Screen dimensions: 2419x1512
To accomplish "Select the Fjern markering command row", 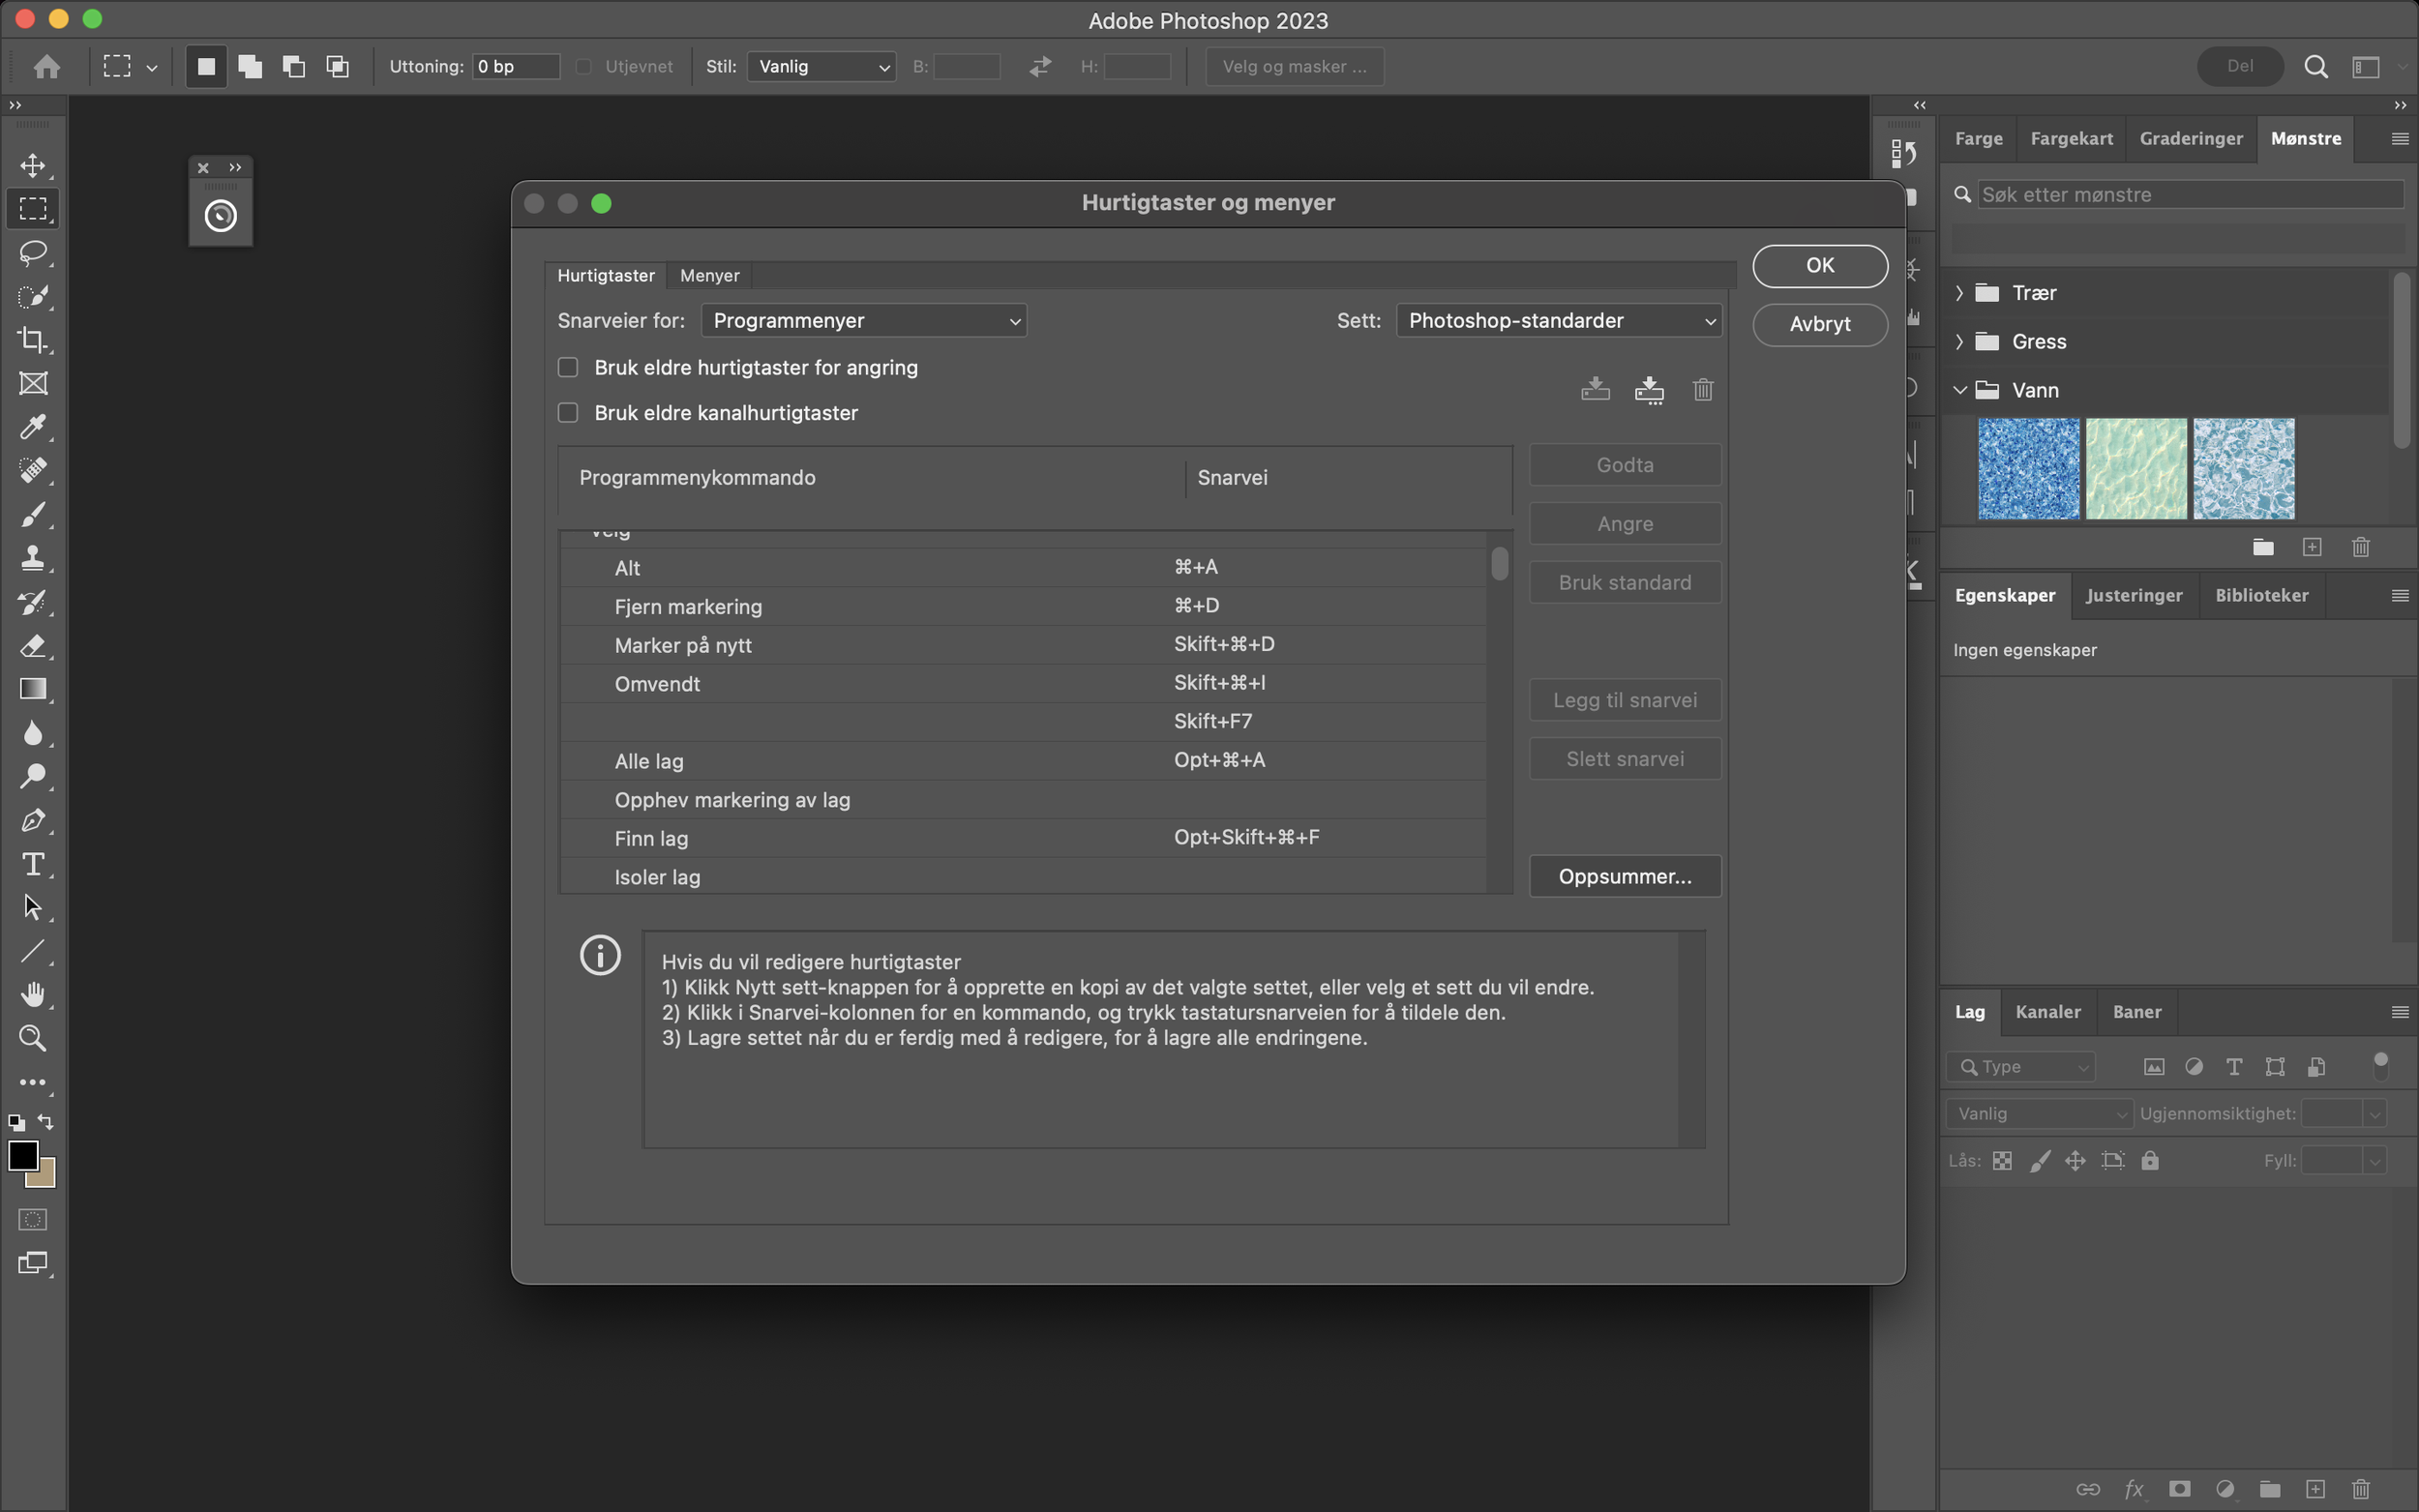I will tap(1023, 607).
